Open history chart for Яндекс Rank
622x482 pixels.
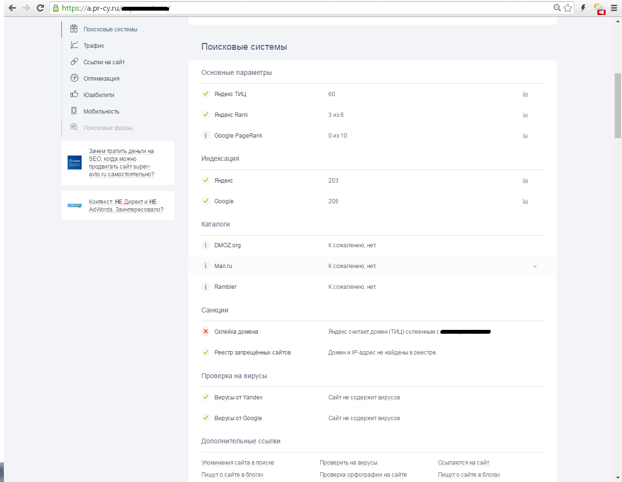tap(525, 115)
